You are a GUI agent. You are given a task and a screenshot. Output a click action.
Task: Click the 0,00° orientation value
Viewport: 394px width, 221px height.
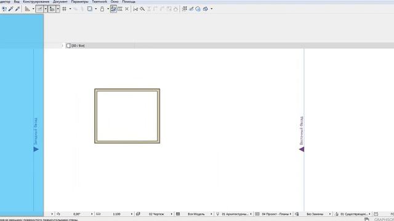(x=76, y=214)
